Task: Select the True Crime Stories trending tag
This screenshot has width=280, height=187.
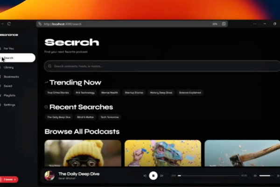Action: [58, 93]
